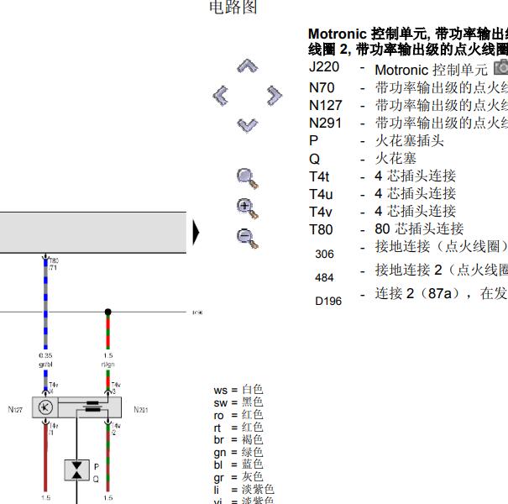
Task: Click color legend rt = 红色
Action: pos(238,428)
